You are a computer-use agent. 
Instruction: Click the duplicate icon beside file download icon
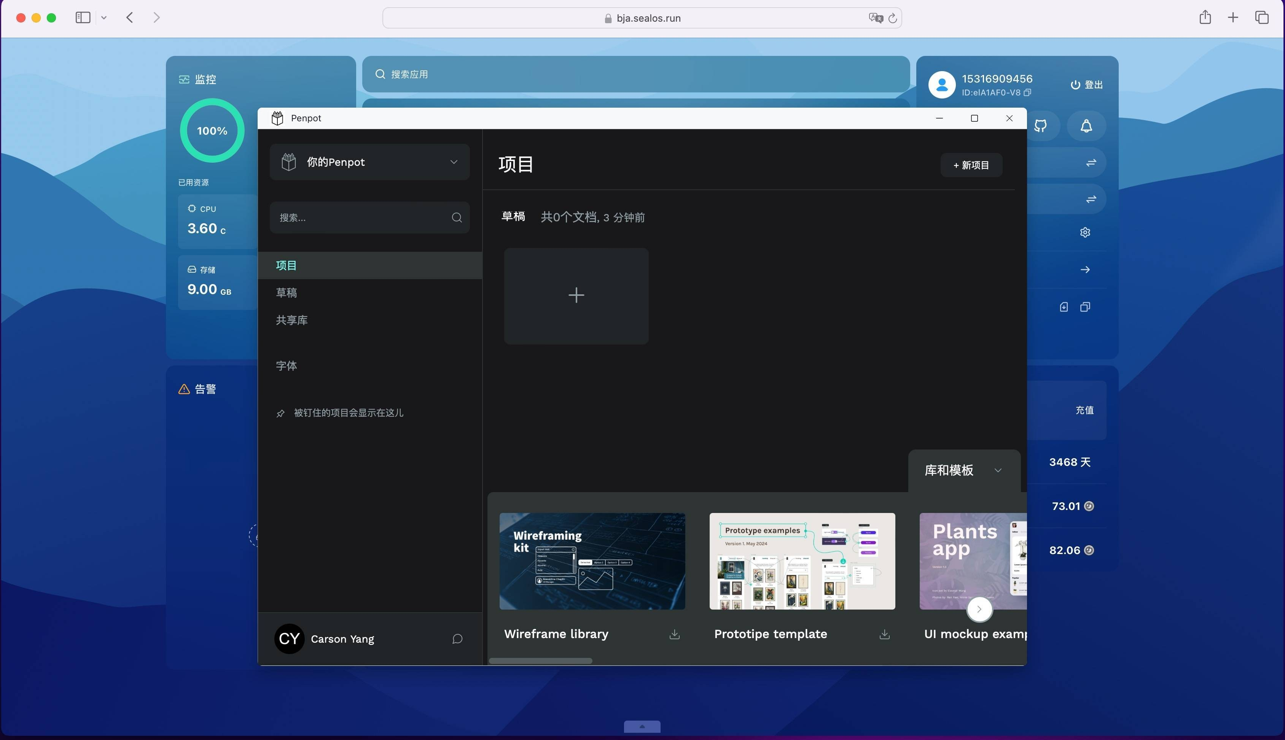point(1085,307)
